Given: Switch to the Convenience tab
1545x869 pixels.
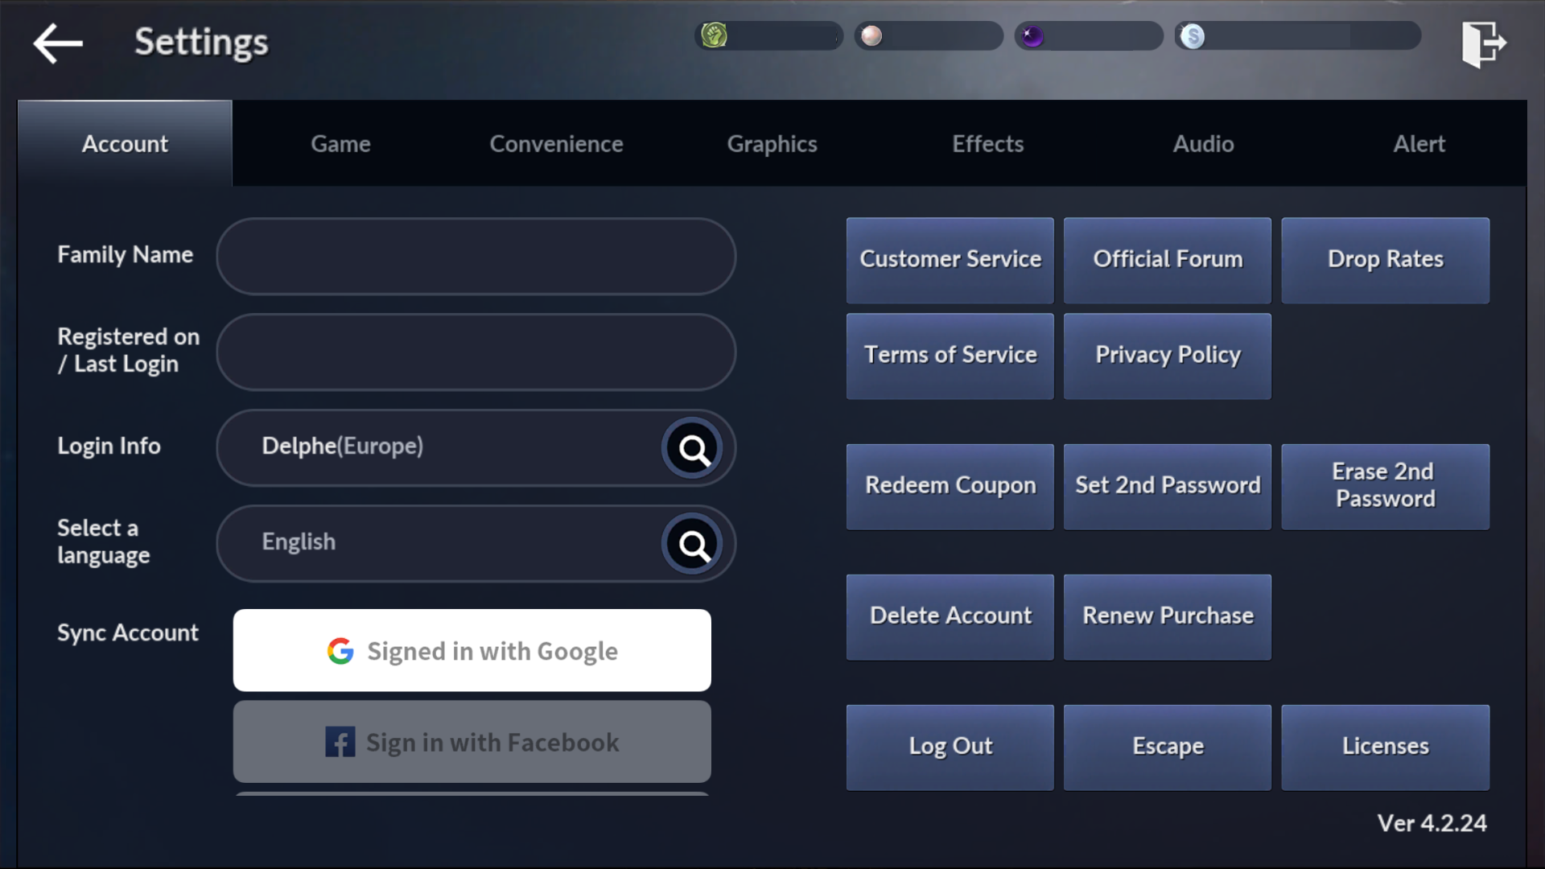Looking at the screenshot, I should 556,143.
